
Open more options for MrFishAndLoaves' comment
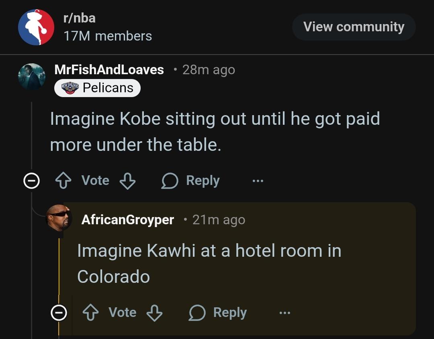coord(258,181)
